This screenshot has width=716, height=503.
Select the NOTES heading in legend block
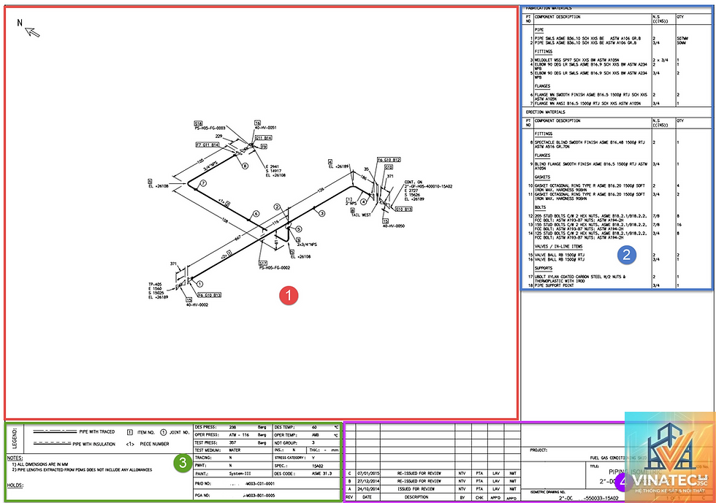coord(15,458)
